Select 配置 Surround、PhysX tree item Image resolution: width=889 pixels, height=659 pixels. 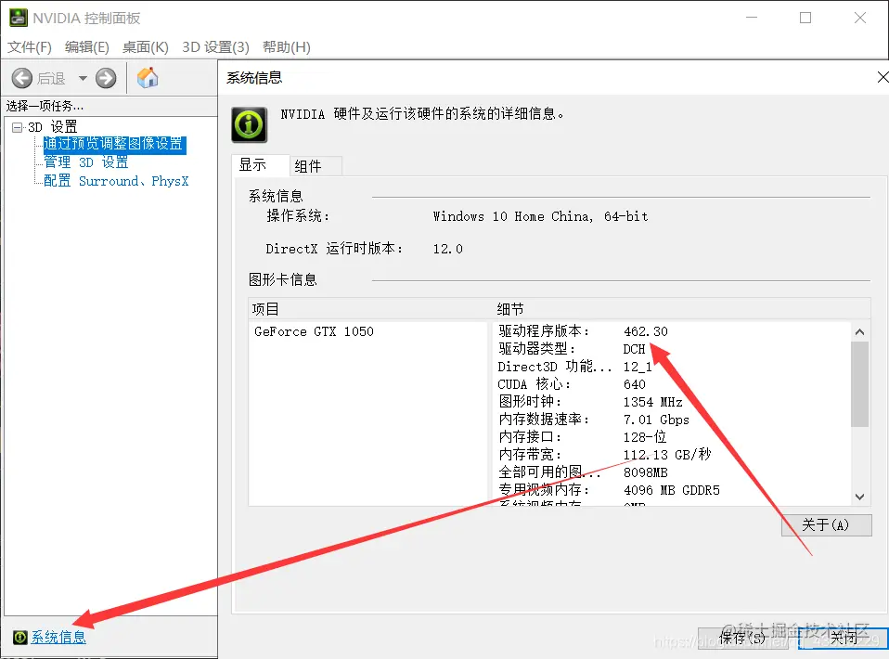pyautogui.click(x=116, y=182)
